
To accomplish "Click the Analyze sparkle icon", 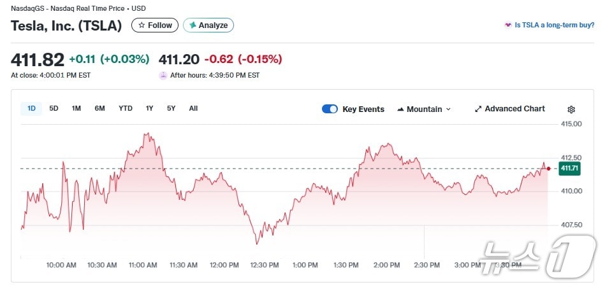I will pos(193,25).
